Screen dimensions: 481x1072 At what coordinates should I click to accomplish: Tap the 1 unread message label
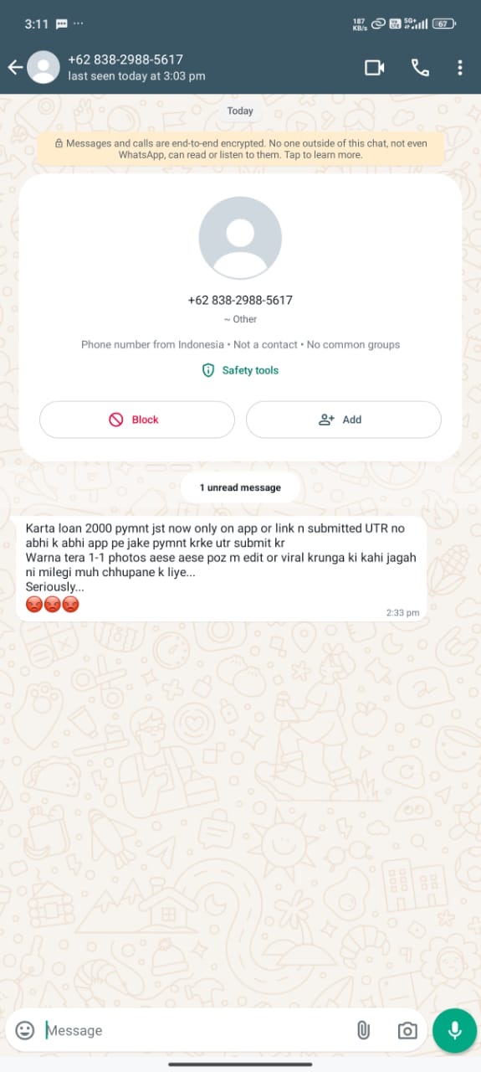click(x=240, y=487)
